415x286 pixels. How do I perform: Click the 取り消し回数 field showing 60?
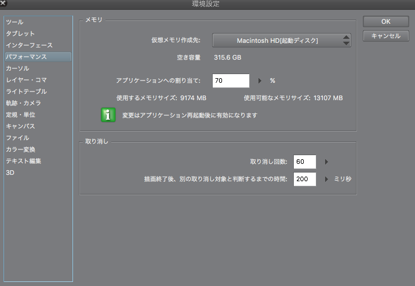(304, 162)
